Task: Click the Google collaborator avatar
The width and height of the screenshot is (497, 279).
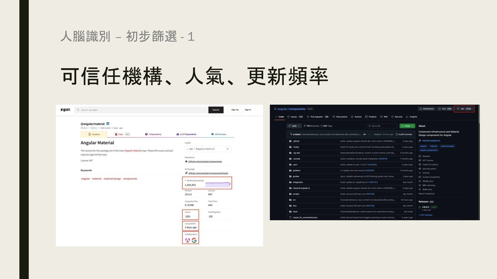Action: click(194, 241)
